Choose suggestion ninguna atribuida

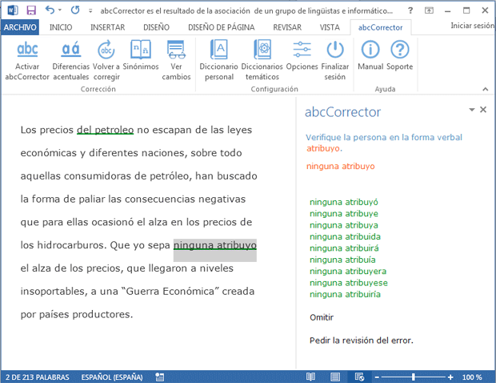pos(345,236)
